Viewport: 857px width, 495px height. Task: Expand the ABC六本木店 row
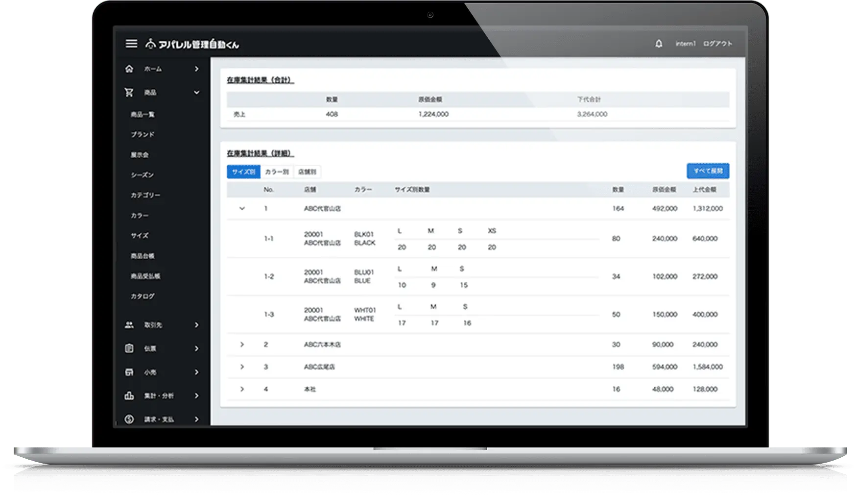242,345
